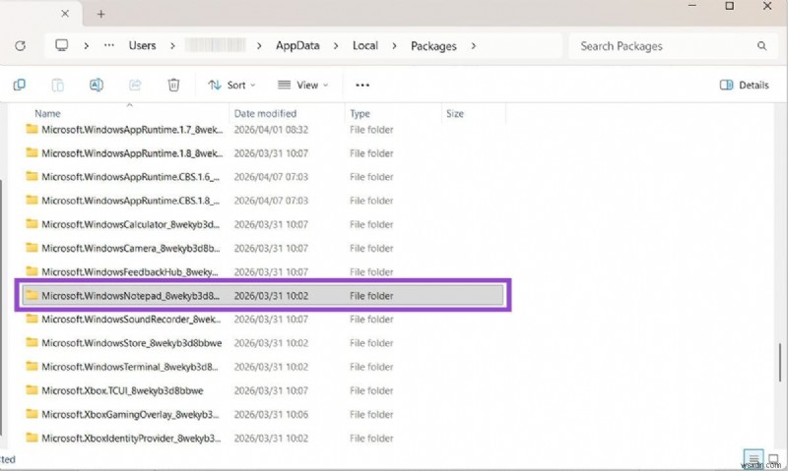Click the WindowsCamera folder icon
The image size is (788, 471).
pyautogui.click(x=32, y=247)
